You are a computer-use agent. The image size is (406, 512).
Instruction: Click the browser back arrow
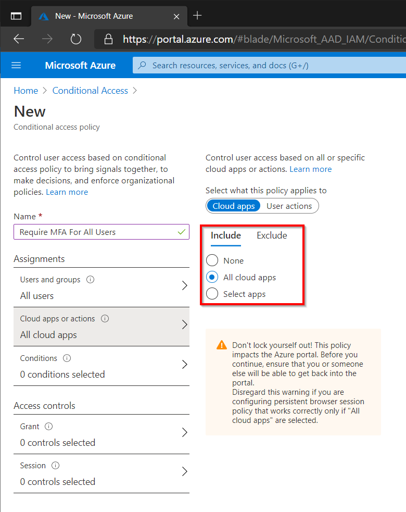point(19,39)
